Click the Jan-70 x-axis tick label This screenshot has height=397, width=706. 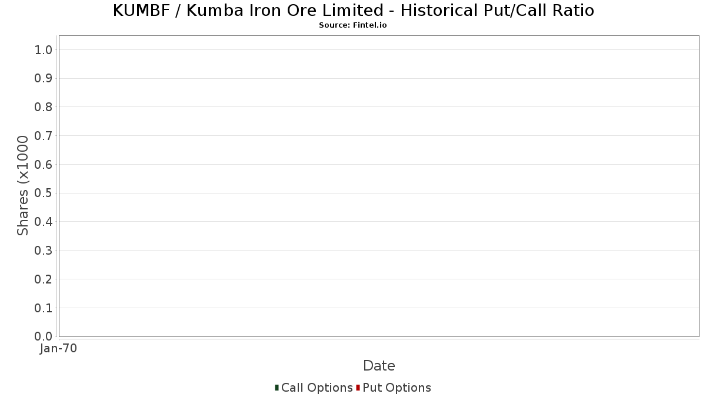59,349
